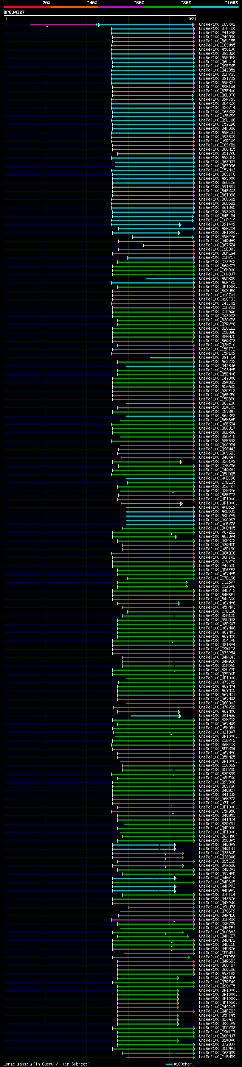Click the red 20% identity legend segment

click(27, 7)
